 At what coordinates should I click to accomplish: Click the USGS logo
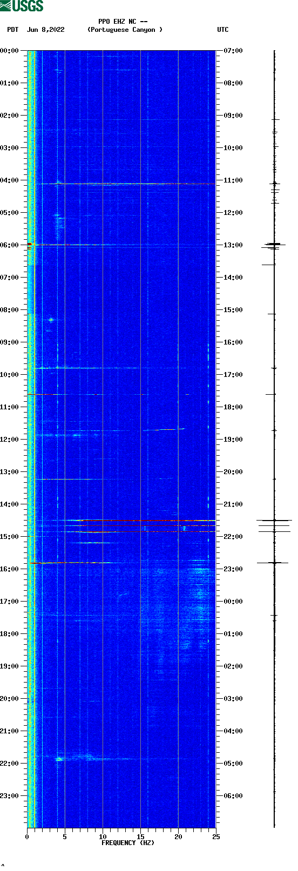pyautogui.click(x=22, y=6)
